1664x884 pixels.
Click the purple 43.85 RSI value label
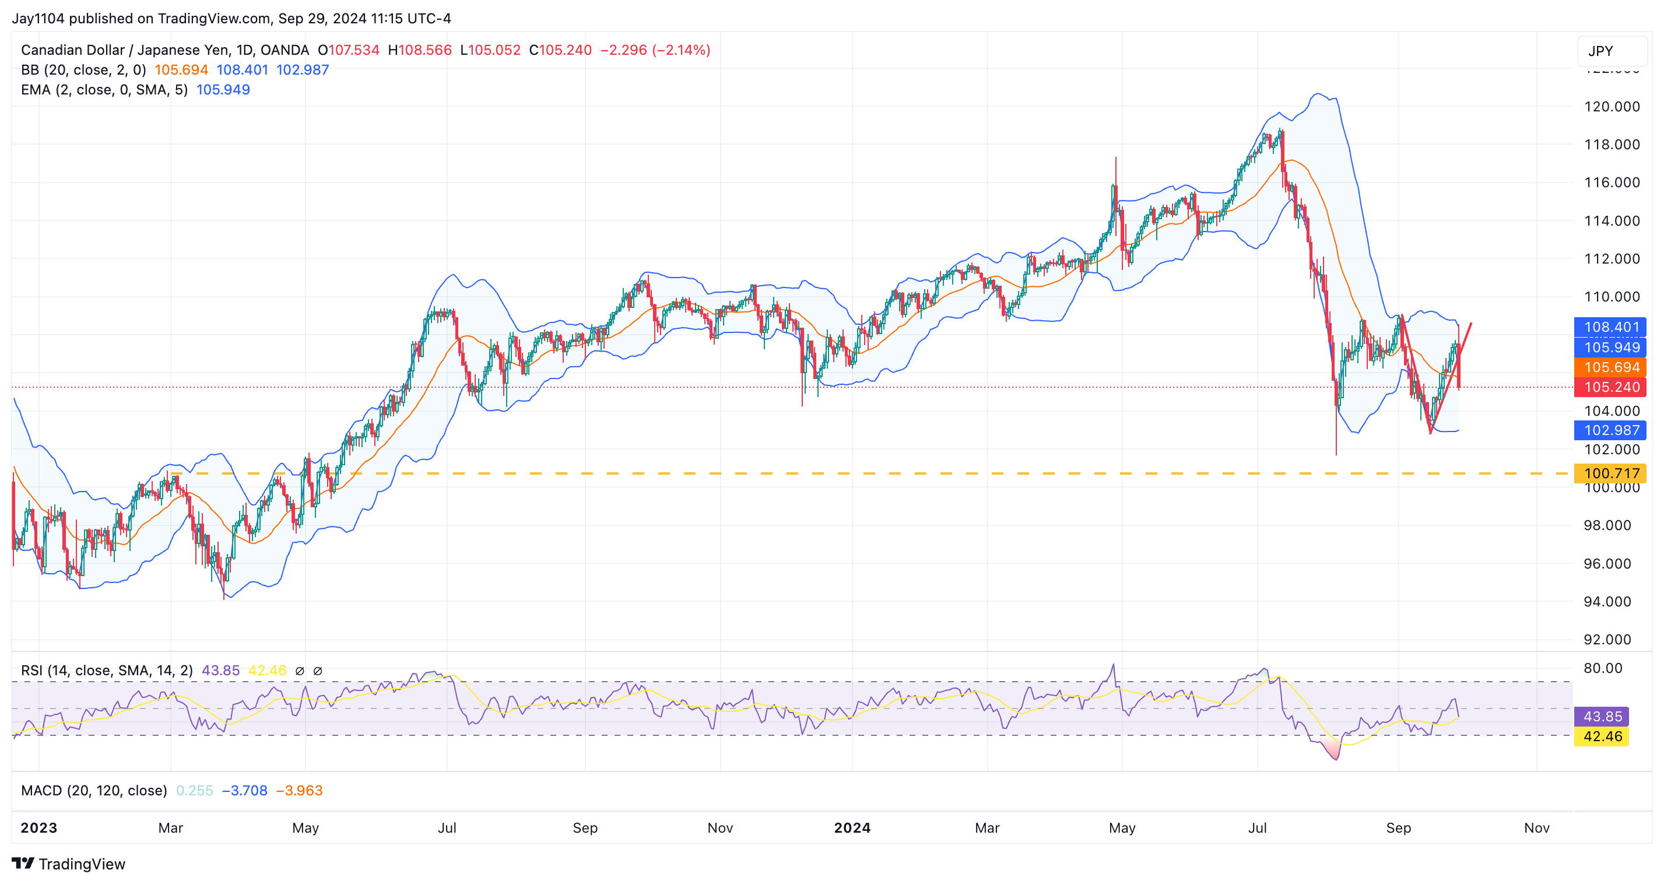(x=1602, y=716)
